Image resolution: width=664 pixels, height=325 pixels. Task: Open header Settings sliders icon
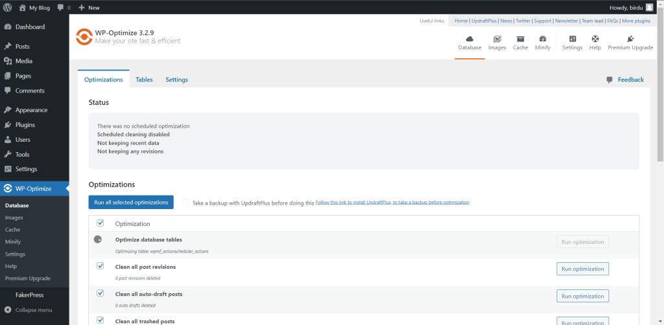573,38
